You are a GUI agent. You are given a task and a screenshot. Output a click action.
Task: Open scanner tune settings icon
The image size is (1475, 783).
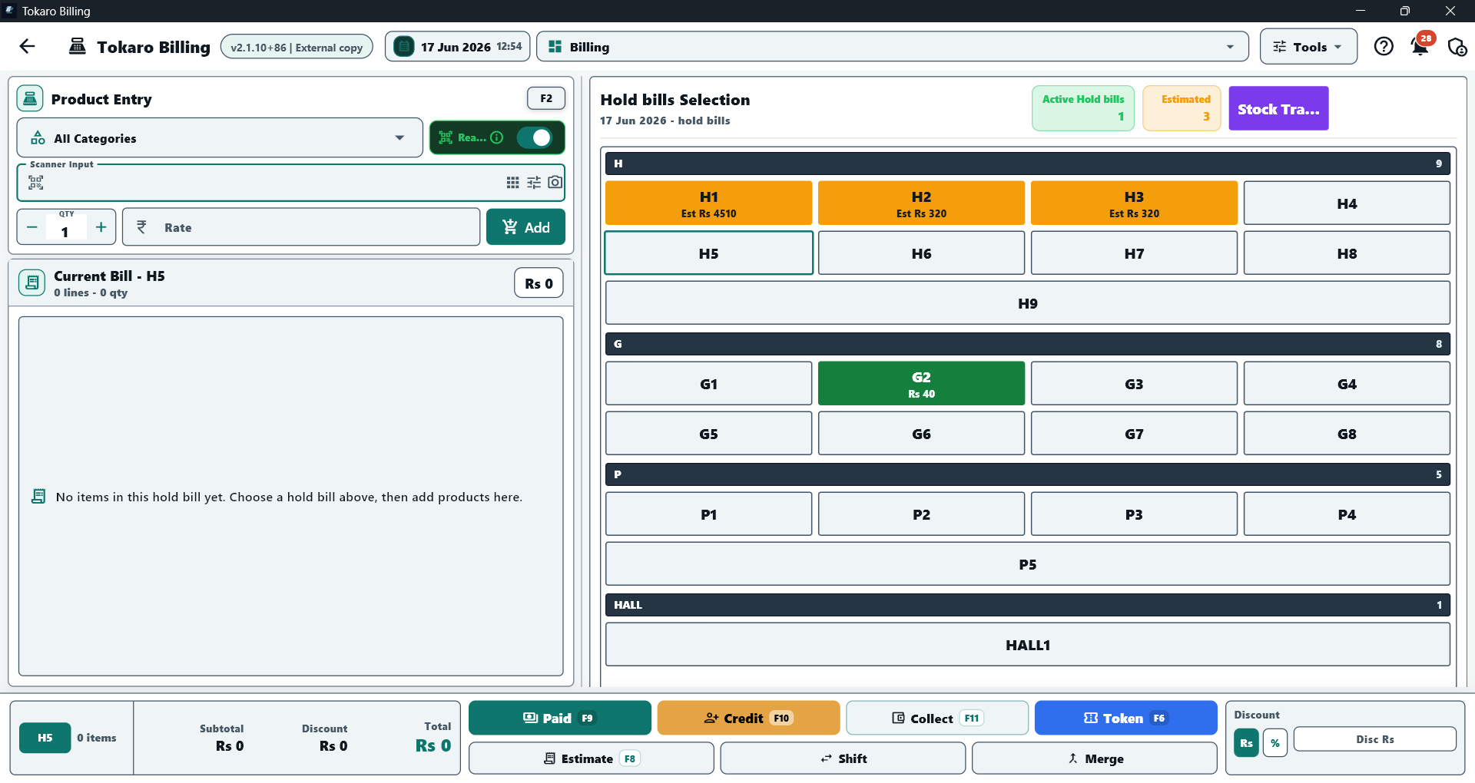point(534,183)
